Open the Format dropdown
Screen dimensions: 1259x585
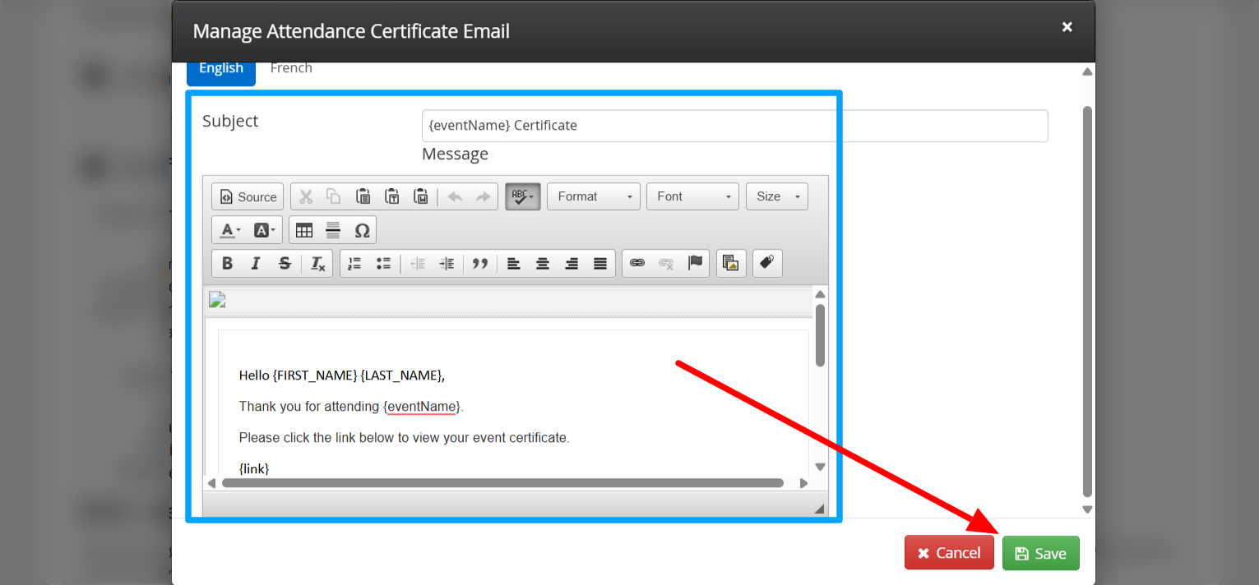pyautogui.click(x=593, y=196)
